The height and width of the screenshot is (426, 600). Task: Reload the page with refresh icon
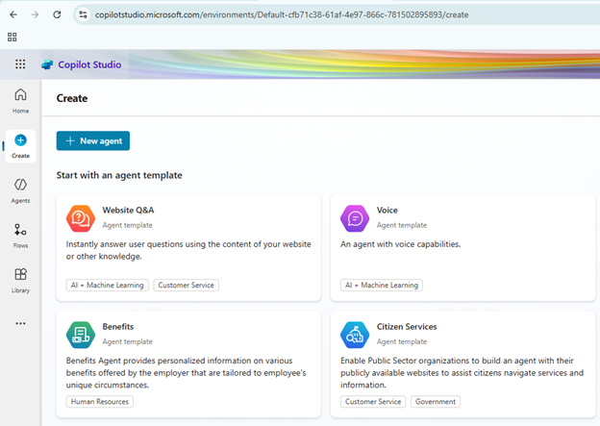[x=57, y=15]
